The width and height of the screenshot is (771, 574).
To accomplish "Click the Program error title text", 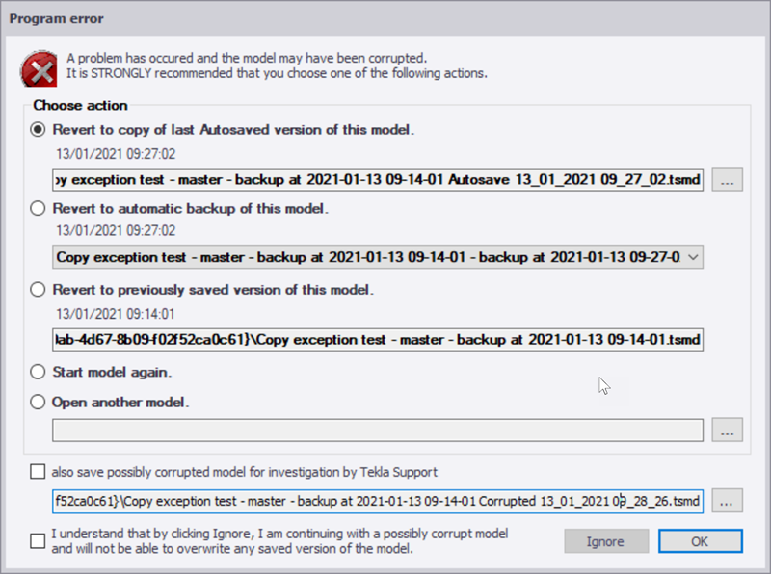I will tap(57, 18).
